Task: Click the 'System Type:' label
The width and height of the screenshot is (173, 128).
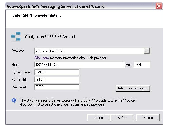Action: tap(21, 72)
